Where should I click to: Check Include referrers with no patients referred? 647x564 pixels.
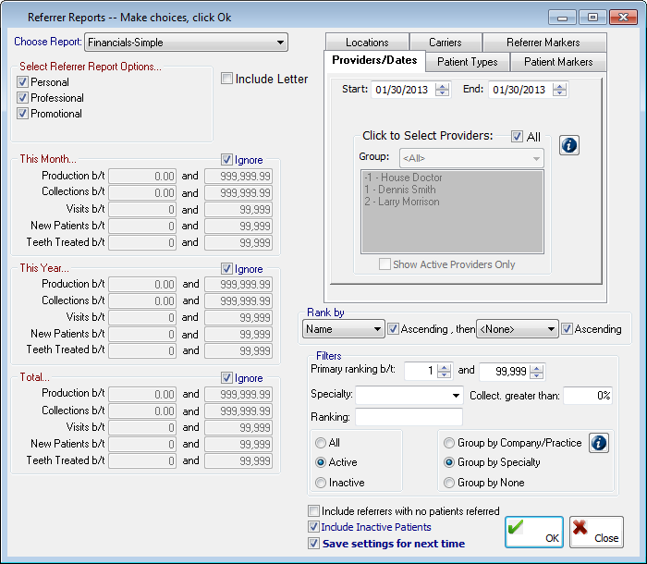(x=314, y=511)
